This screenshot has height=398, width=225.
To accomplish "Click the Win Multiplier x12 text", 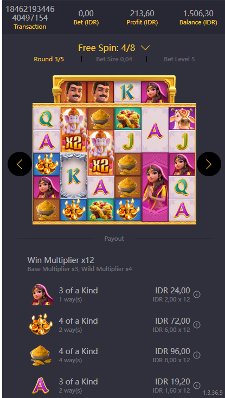I will coord(61,260).
